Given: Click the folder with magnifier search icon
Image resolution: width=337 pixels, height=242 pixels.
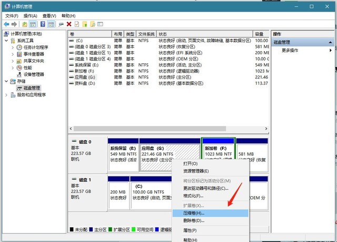Looking at the screenshot, I should (x=93, y=24).
